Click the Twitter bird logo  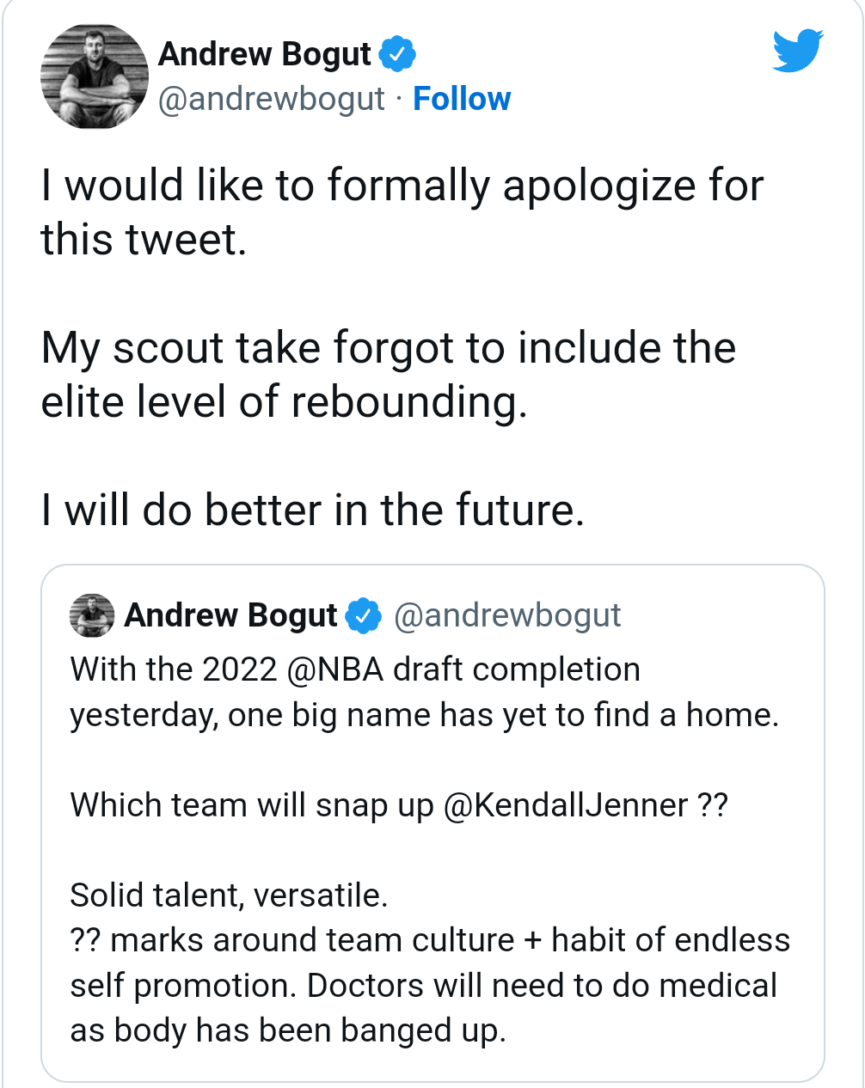[798, 51]
